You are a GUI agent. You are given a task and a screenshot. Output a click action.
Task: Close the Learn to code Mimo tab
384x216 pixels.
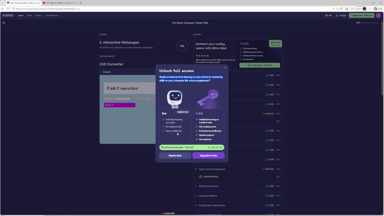(39, 3)
